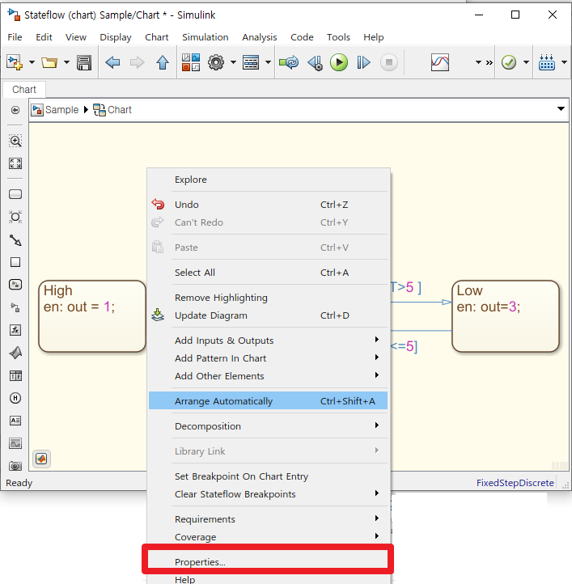Open the Code menu
The height and width of the screenshot is (584, 572).
[x=302, y=37]
